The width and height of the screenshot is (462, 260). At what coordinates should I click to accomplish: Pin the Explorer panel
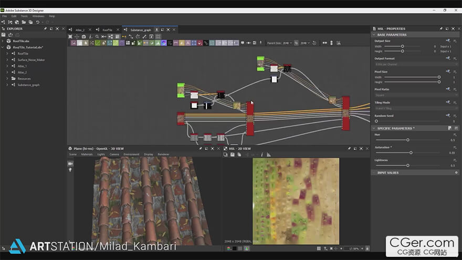click(45, 28)
